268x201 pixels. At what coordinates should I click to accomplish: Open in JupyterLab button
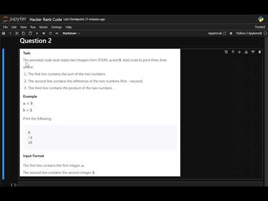(x=217, y=33)
